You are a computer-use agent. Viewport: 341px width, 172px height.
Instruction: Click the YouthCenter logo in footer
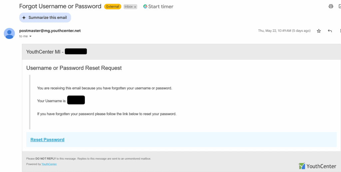(317, 166)
